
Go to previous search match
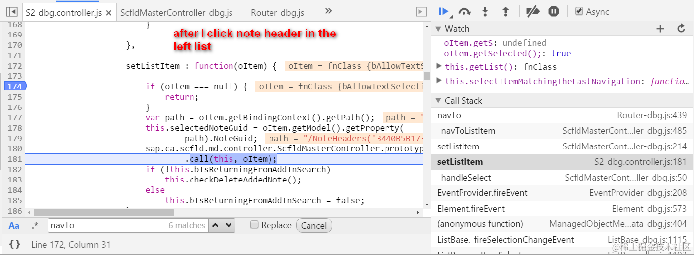(x=216, y=225)
